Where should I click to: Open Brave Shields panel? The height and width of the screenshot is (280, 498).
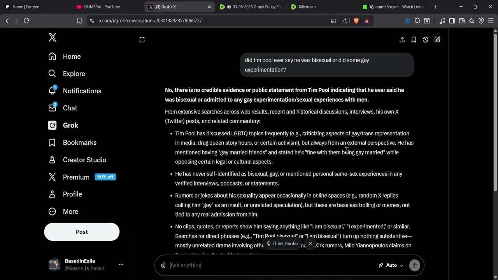coord(356,21)
